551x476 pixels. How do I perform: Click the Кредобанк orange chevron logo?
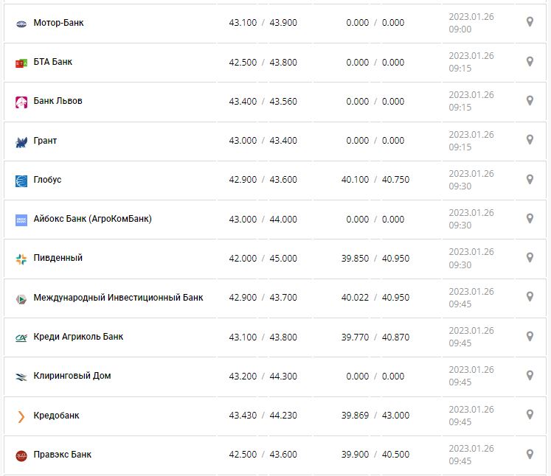tap(21, 416)
